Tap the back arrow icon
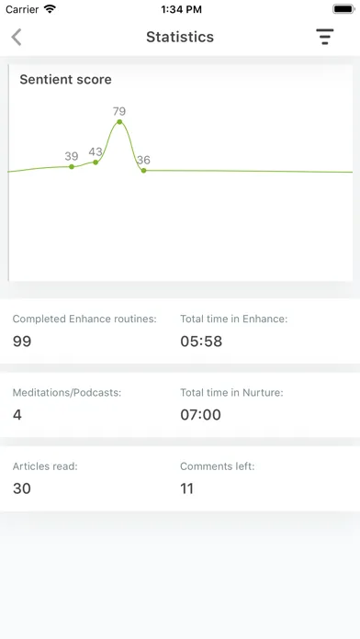The height and width of the screenshot is (639, 360). (x=16, y=37)
